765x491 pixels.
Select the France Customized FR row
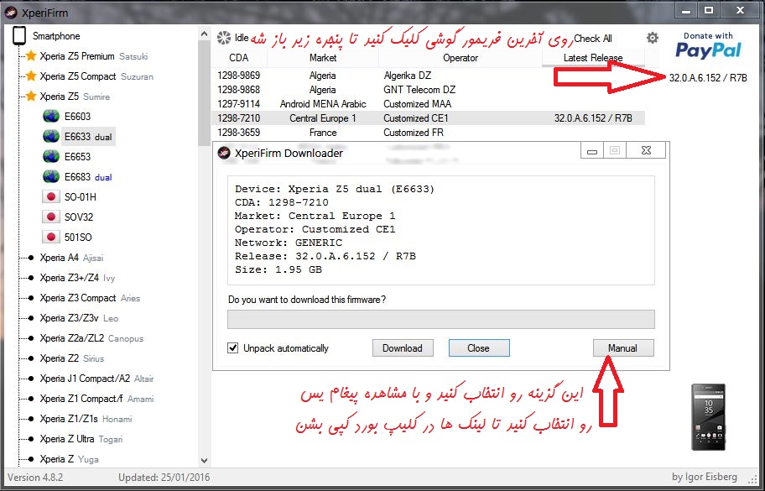tap(428, 133)
